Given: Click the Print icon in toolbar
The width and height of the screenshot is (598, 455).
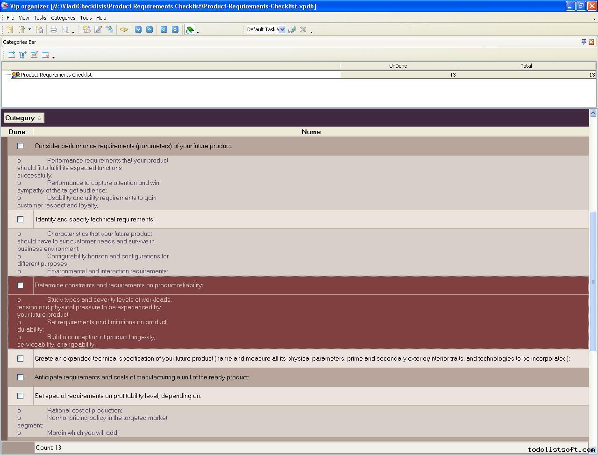Looking at the screenshot, I should click(x=54, y=29).
